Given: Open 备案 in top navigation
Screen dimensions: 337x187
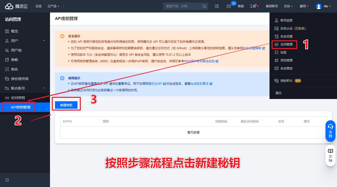Looking at the screenshot, I should 241,6.
